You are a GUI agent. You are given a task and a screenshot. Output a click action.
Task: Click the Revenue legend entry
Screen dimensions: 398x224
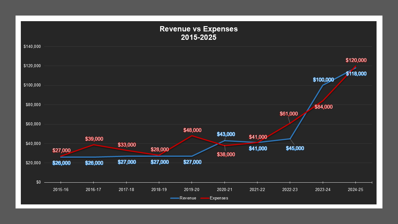pyautogui.click(x=187, y=198)
